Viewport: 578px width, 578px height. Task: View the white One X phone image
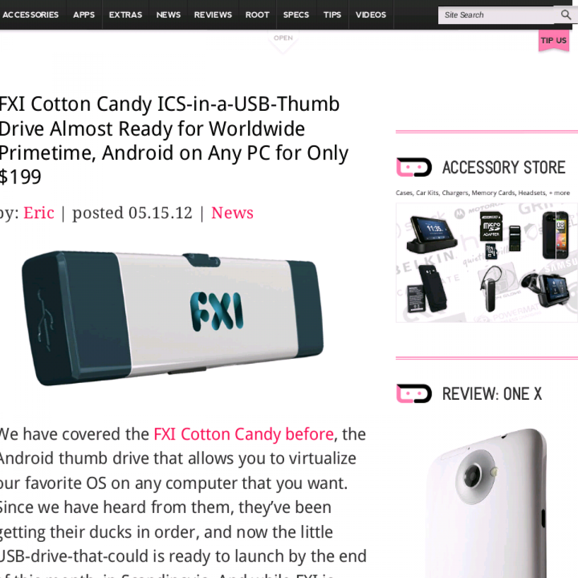486,503
